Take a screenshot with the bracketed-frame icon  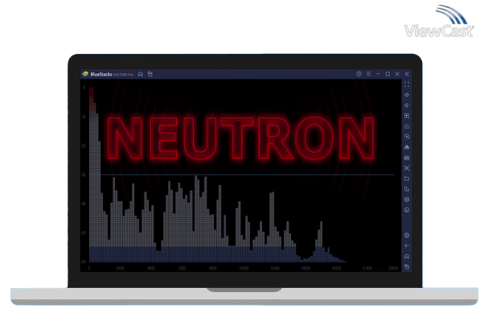[407, 168]
